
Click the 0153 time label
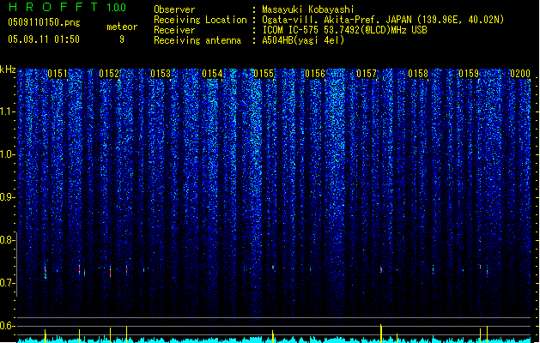pyautogui.click(x=161, y=74)
